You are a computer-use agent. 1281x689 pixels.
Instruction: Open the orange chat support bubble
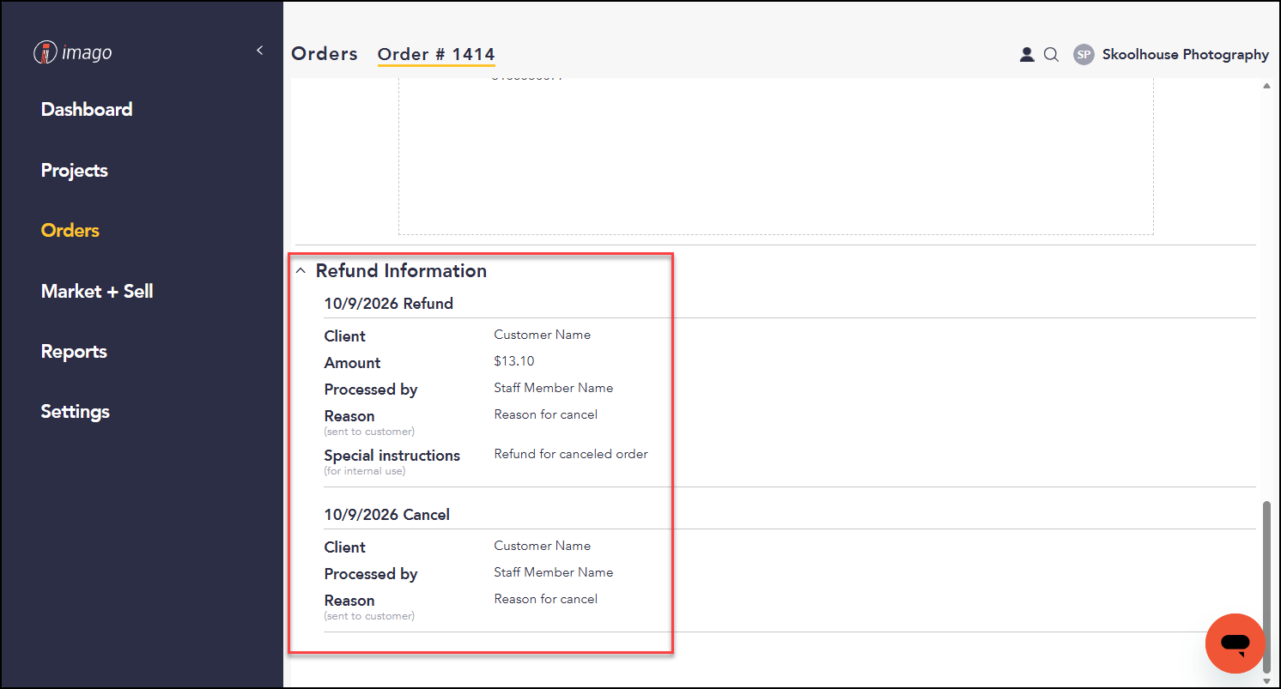click(x=1235, y=644)
